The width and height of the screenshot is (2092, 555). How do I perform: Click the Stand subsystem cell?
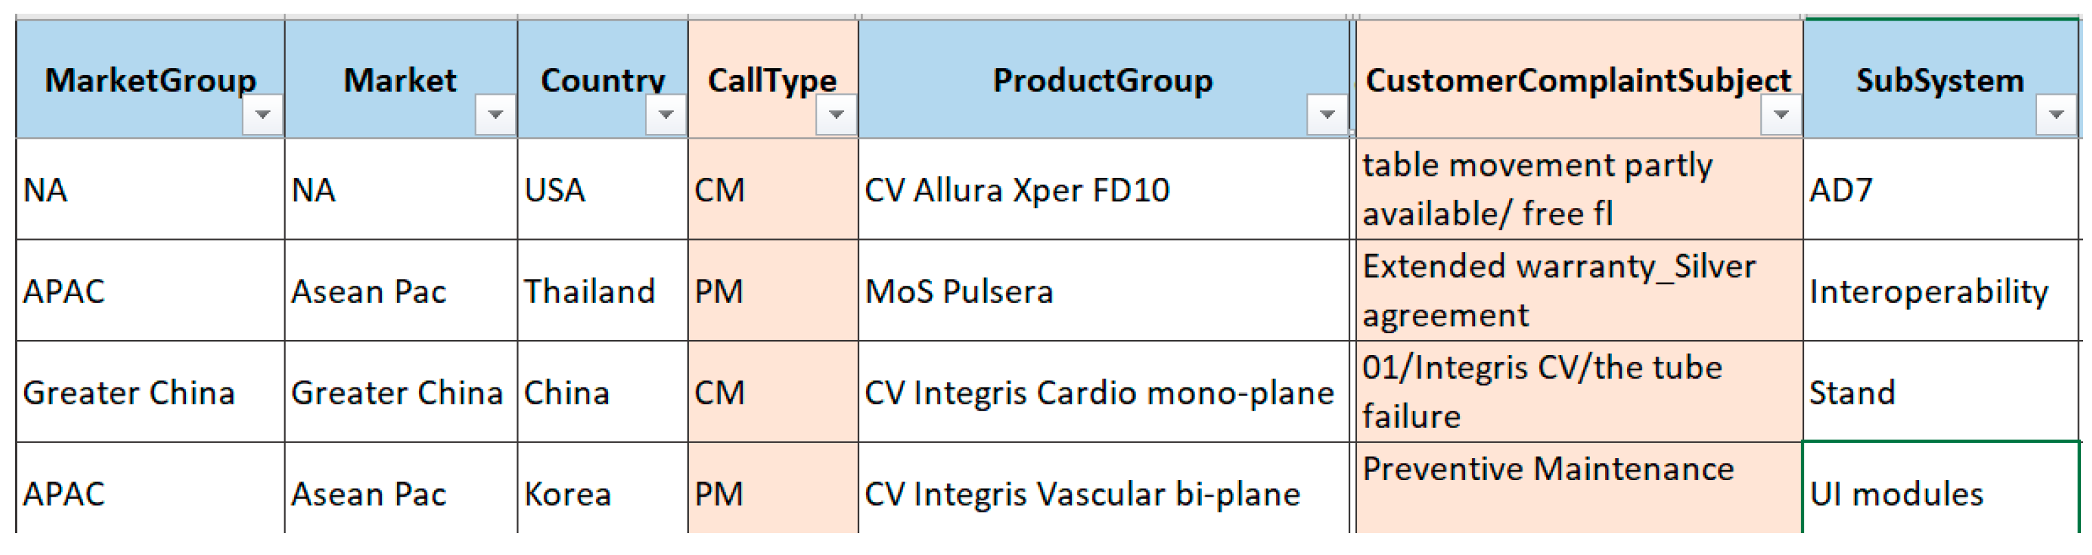click(1852, 394)
